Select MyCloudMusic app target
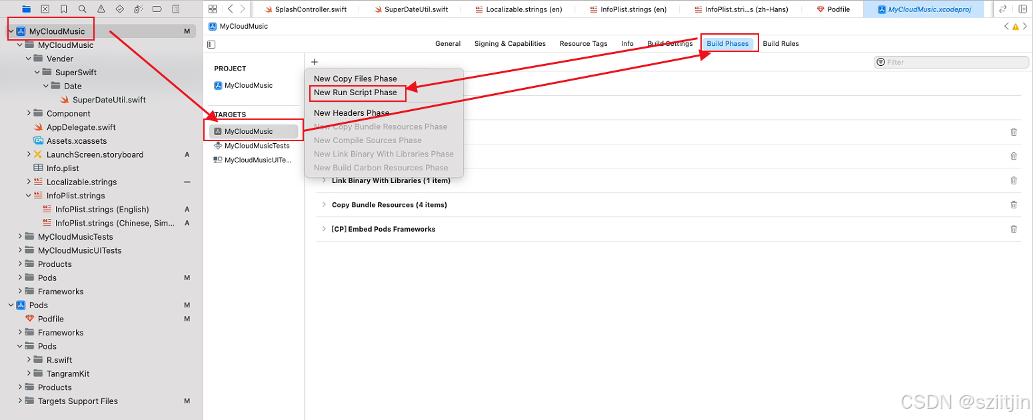1033x420 pixels. coord(254,131)
